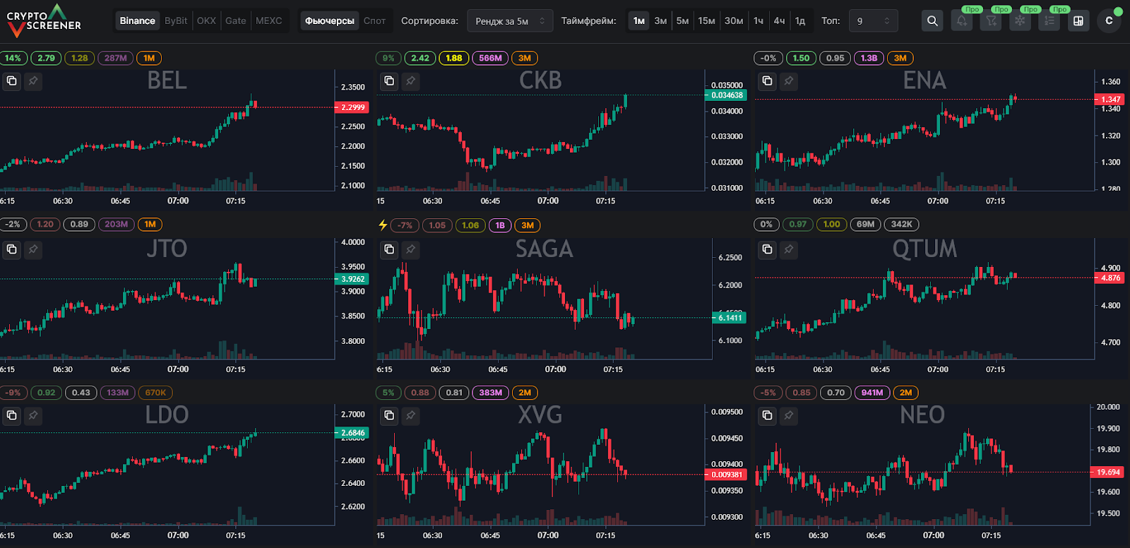Click the 670K badge above LDO
This screenshot has width=1130, height=548.
pyautogui.click(x=155, y=393)
